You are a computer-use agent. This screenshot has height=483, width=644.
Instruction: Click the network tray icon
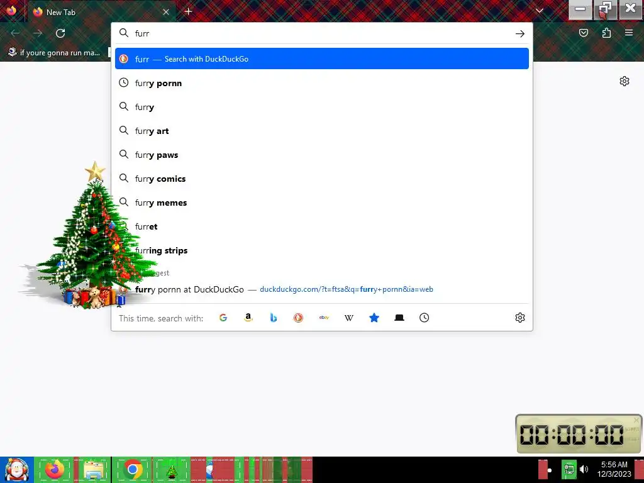coord(569,469)
